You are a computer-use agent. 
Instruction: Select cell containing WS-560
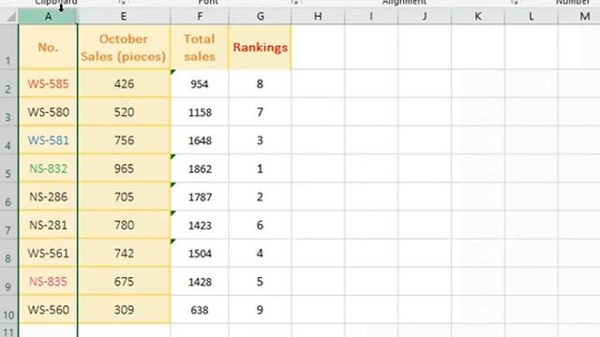(48, 310)
